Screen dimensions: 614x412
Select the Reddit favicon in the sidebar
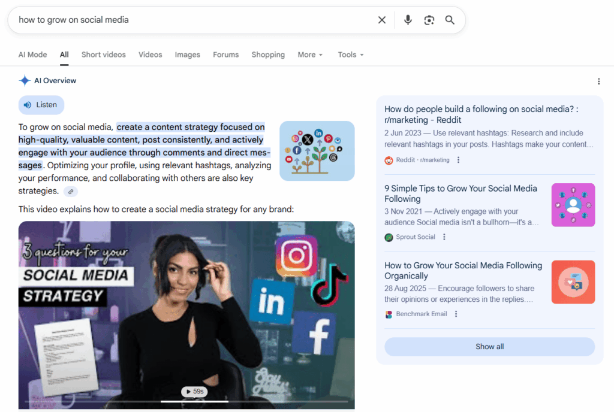[389, 160]
